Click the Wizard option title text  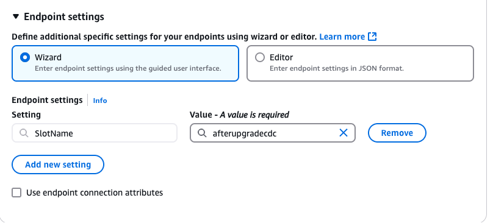tap(48, 57)
